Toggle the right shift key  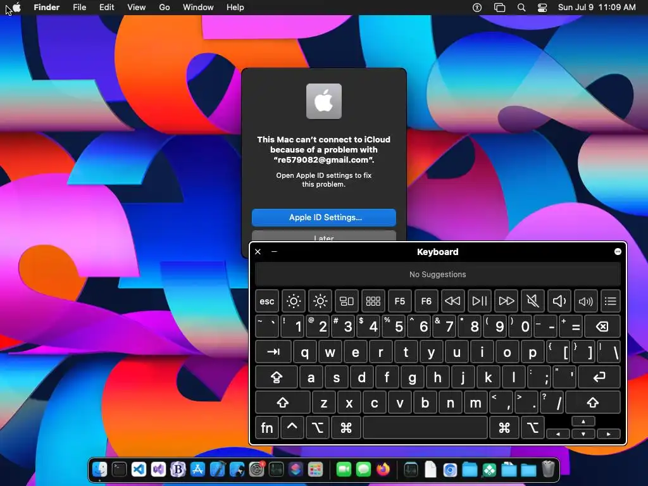592,402
